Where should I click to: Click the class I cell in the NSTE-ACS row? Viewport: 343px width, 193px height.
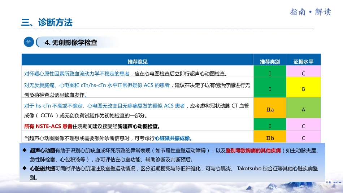click(x=270, y=124)
